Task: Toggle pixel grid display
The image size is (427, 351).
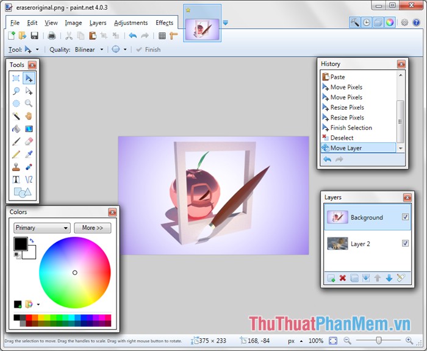Action: [162, 35]
